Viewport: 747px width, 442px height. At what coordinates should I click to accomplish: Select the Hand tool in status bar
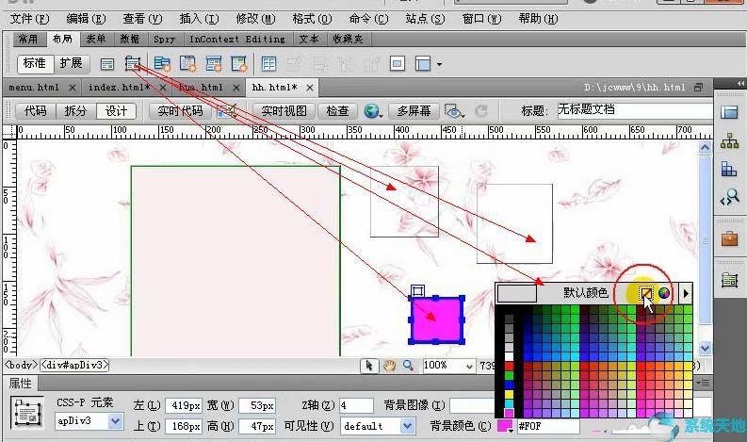389,366
